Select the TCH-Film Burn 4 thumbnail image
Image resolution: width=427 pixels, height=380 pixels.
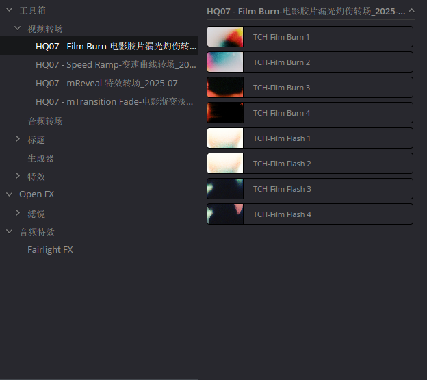click(x=225, y=113)
